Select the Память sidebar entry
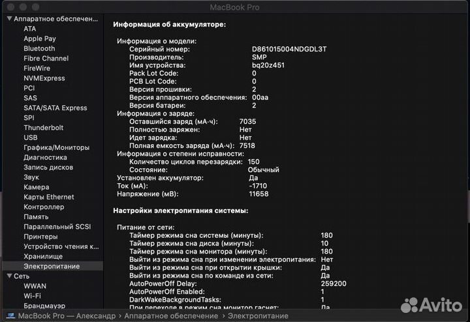The width and height of the screenshot is (470, 322). [36, 216]
